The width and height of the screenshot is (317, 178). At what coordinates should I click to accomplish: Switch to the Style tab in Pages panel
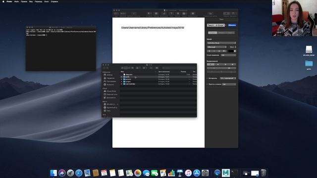pos(212,33)
